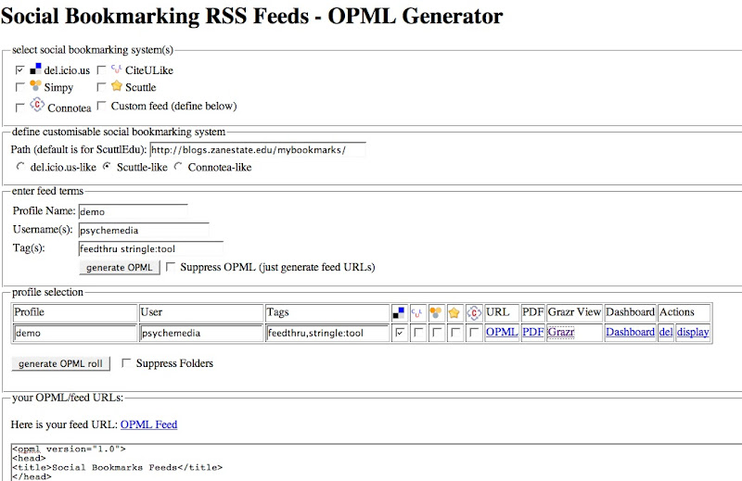Viewport: 742px width, 481px height.
Task: Click the generate OPML roll button
Action: coord(60,363)
